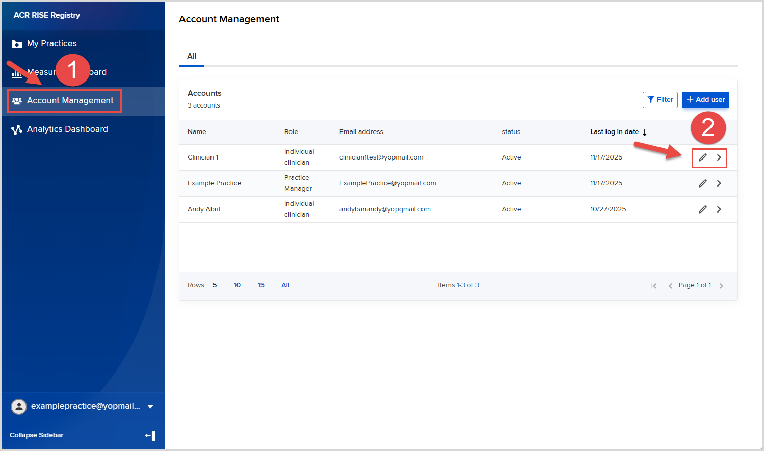This screenshot has width=764, height=451.
Task: Click the Email address column header
Action: (x=361, y=132)
